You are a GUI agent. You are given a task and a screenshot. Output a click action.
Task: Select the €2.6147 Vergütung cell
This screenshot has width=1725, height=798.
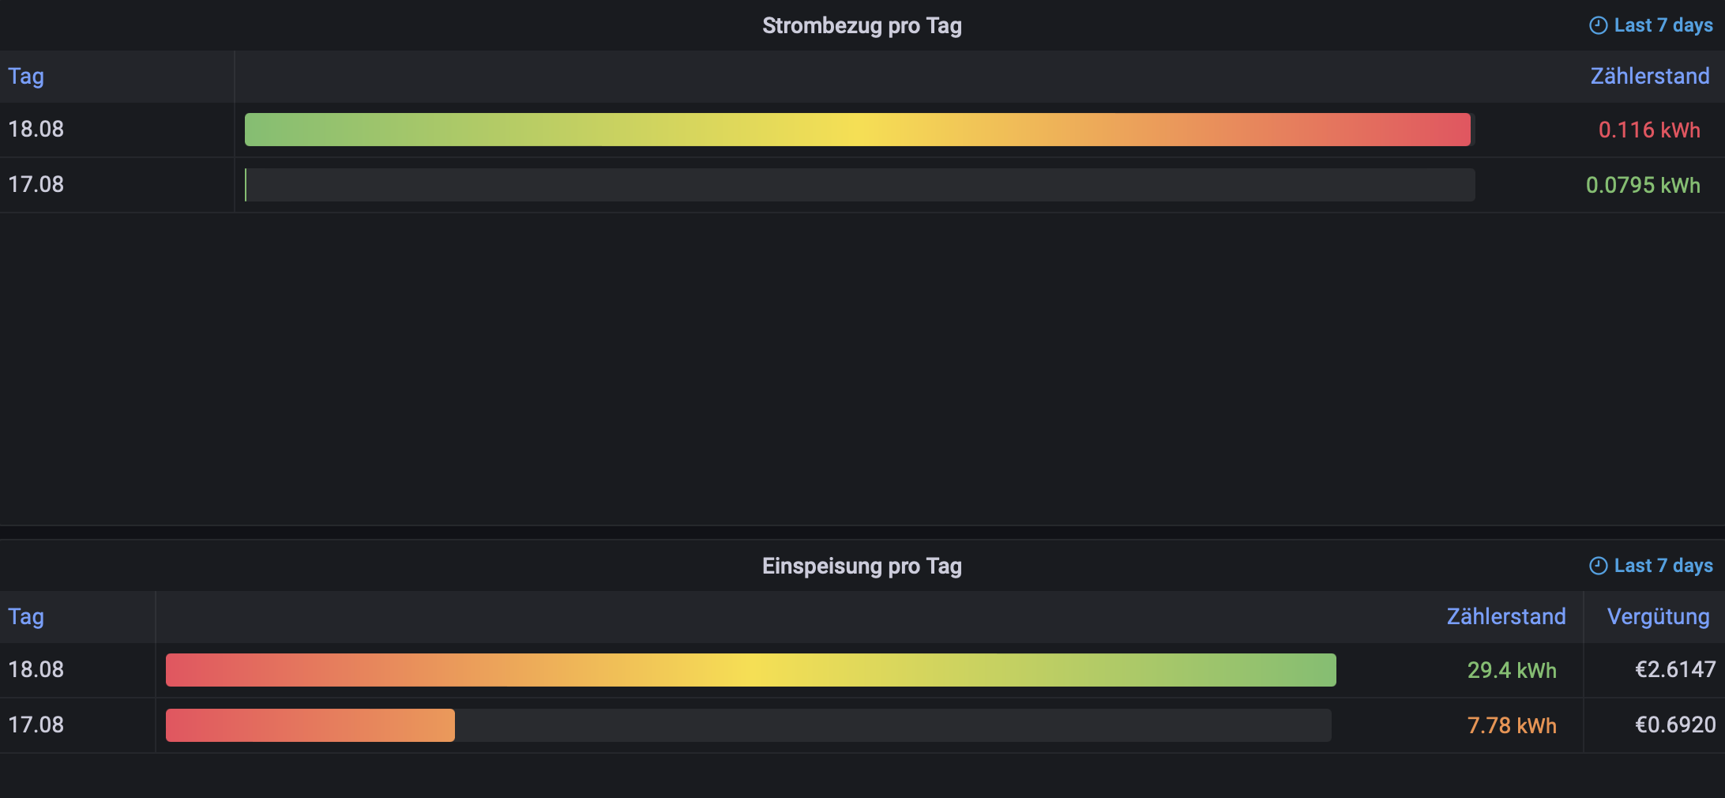point(1675,670)
